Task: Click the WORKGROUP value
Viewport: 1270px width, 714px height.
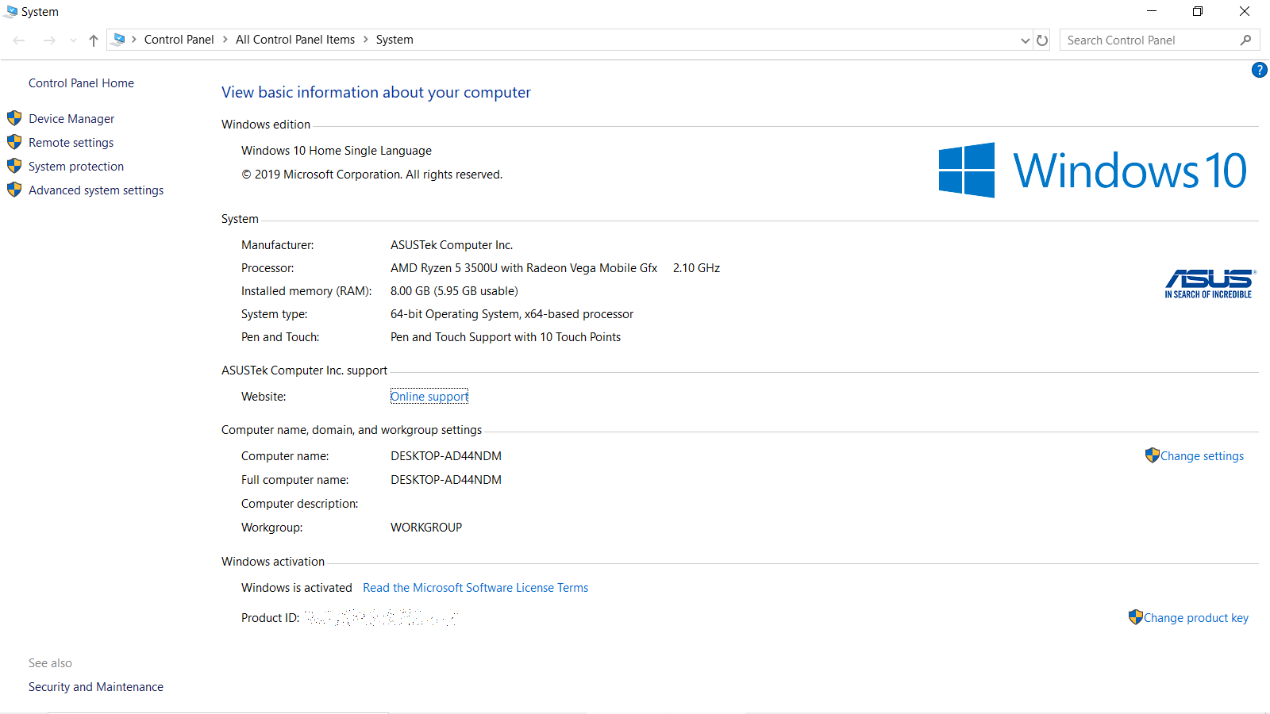Action: pos(426,528)
